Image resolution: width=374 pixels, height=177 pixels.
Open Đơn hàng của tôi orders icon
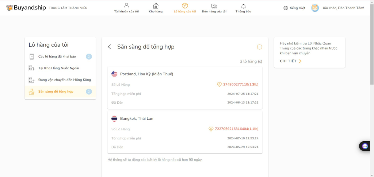pyautogui.click(x=214, y=6)
